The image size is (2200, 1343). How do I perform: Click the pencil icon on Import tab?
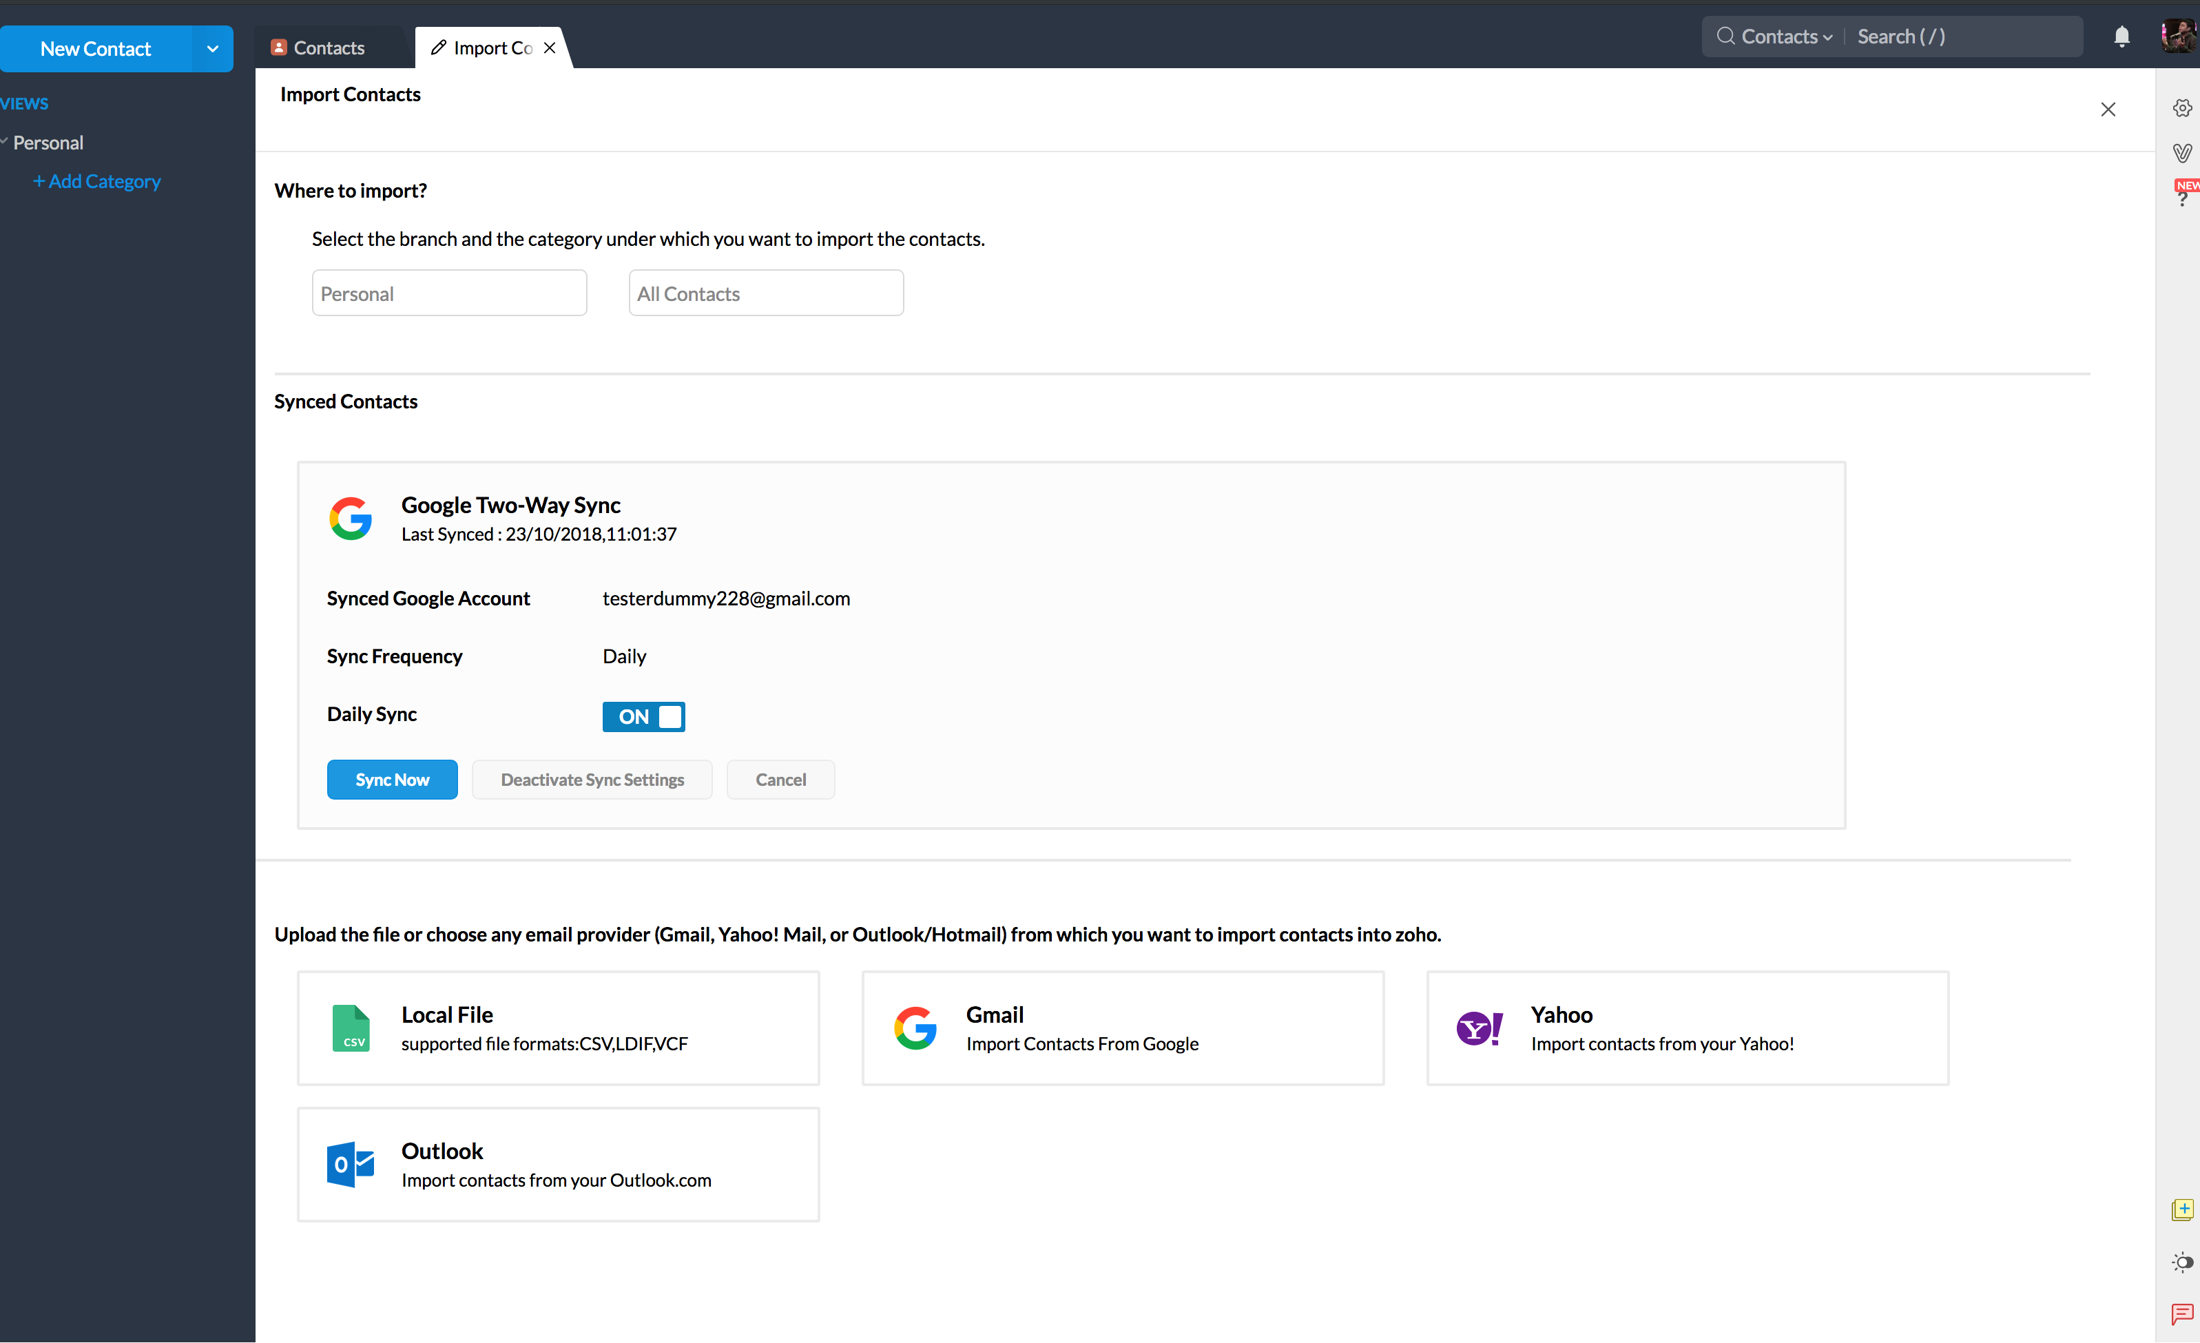click(438, 48)
